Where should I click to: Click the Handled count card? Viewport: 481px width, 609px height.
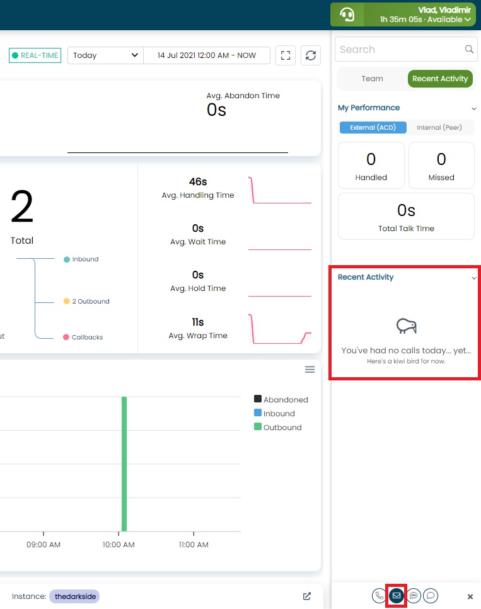371,166
